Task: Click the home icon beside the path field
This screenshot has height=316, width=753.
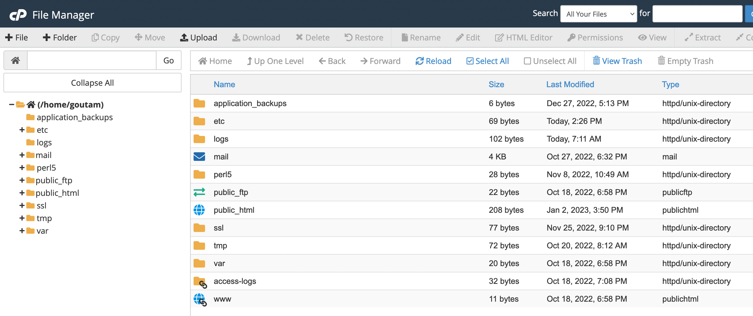Action: coord(15,60)
